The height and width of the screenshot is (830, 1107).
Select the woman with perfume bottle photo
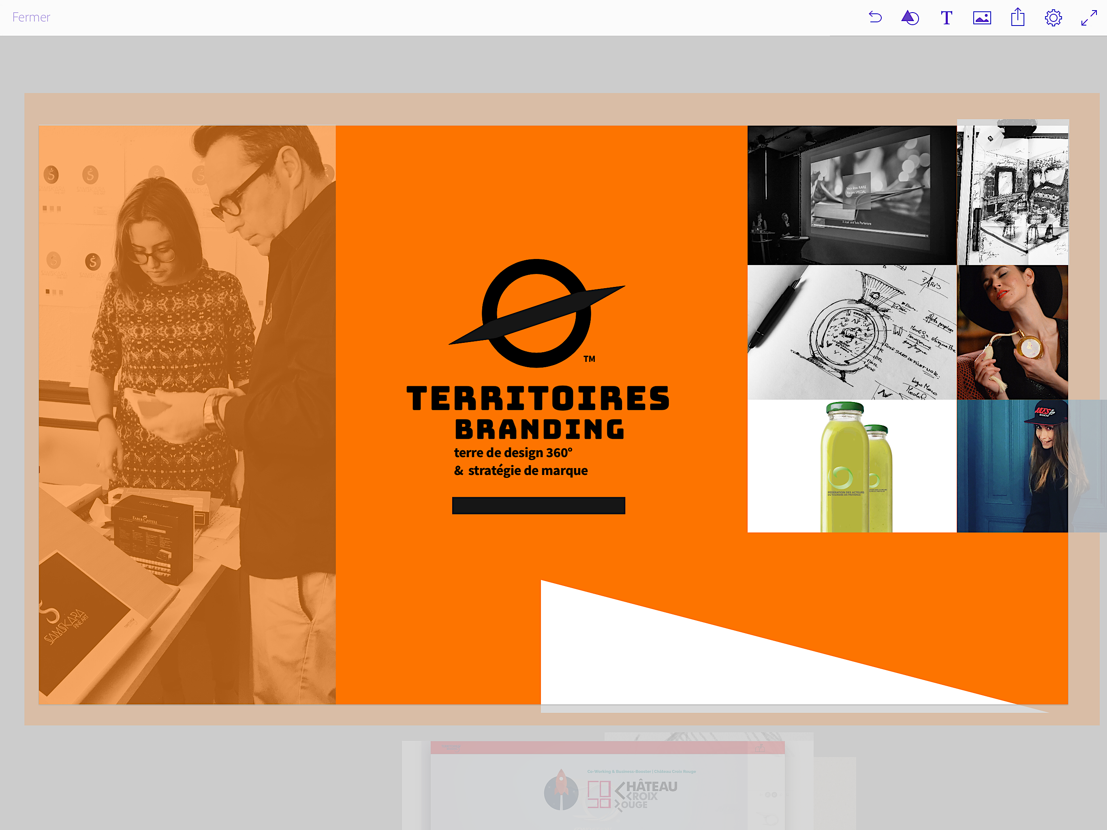point(1013,332)
